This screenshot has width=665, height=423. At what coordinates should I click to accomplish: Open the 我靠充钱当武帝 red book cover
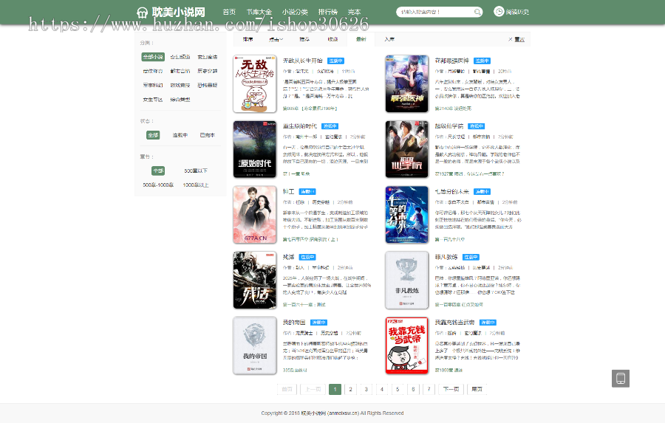406,345
